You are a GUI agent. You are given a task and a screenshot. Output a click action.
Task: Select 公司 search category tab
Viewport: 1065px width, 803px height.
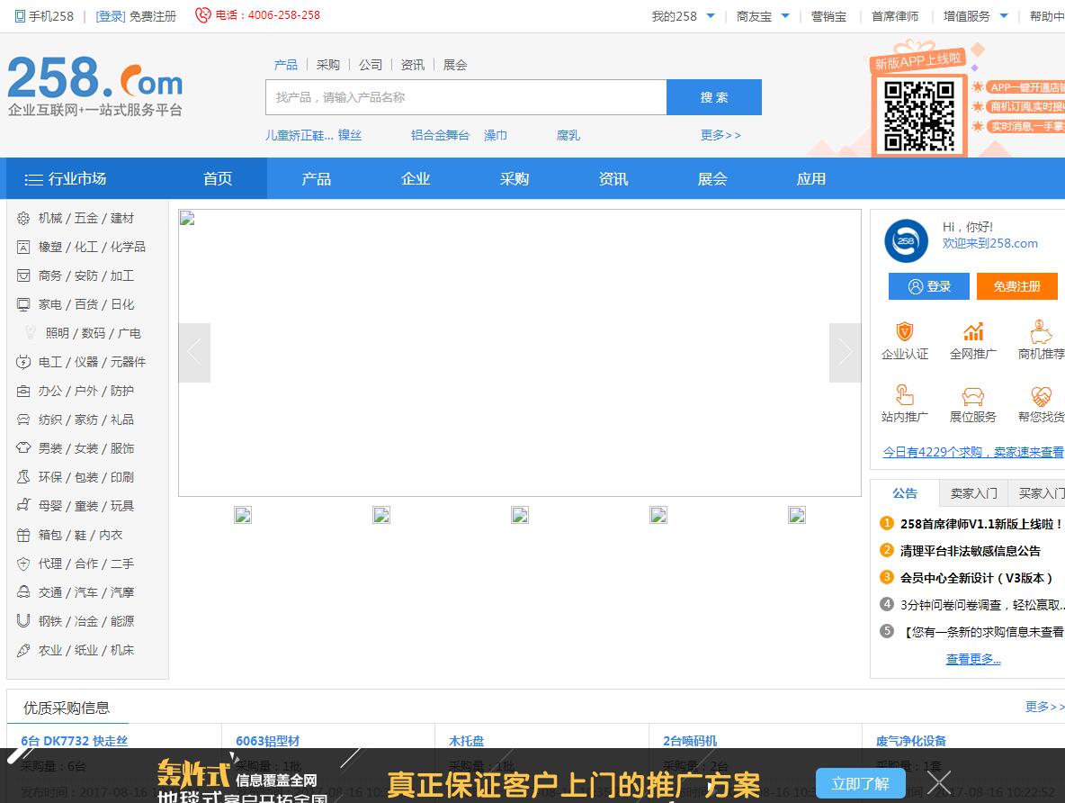[x=371, y=65]
